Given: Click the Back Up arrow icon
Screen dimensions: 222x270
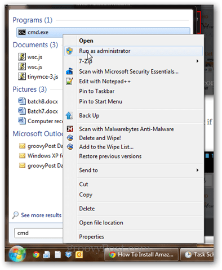Looking at the screenshot, I should click(x=69, y=115).
